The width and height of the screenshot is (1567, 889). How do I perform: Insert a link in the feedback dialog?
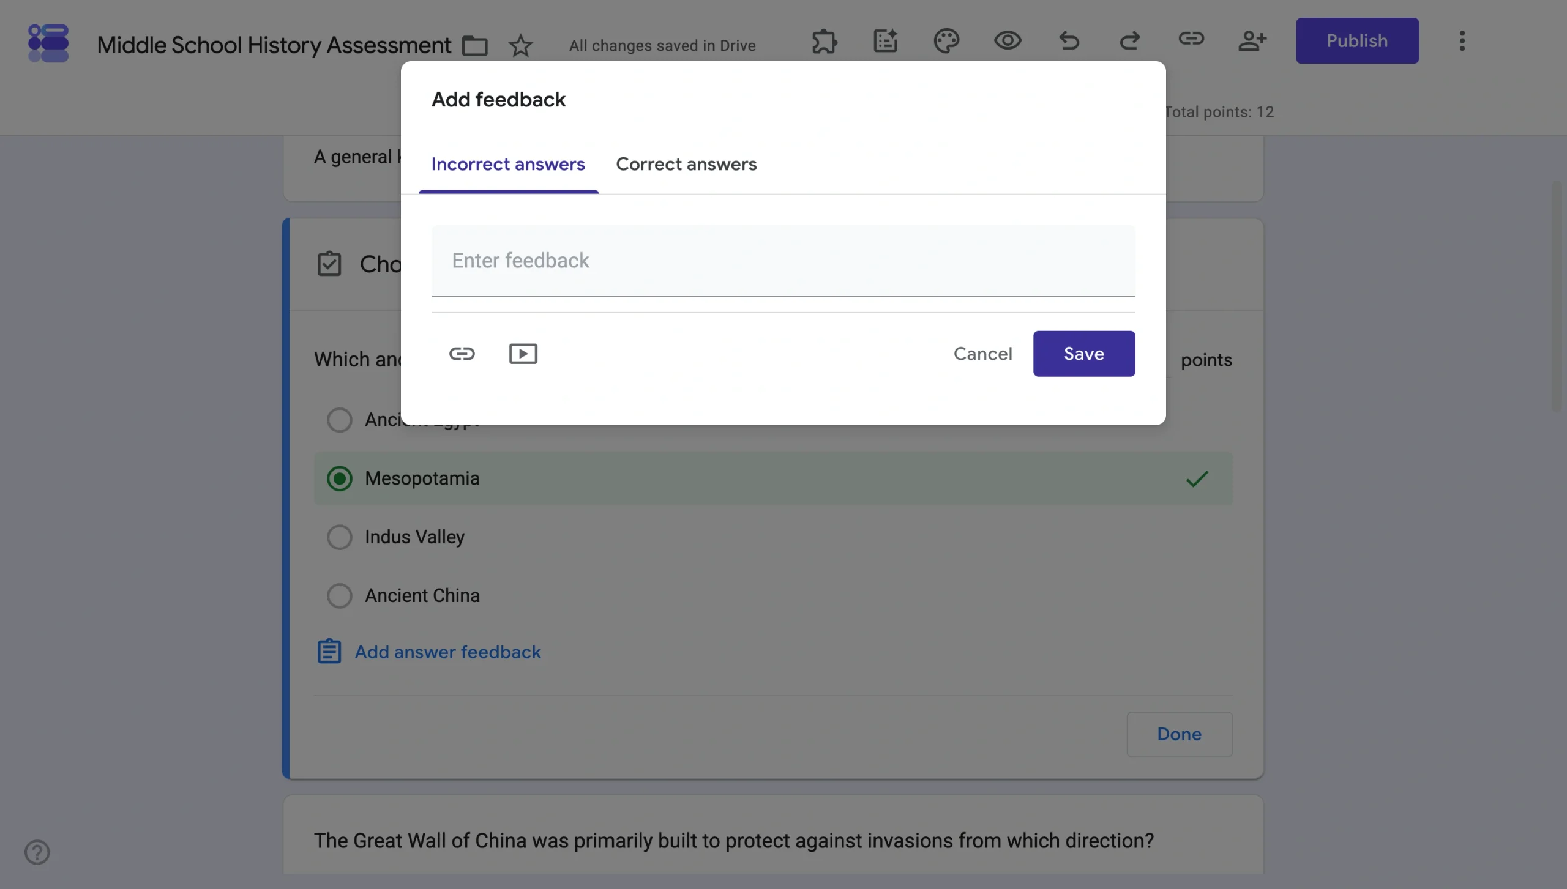(462, 354)
